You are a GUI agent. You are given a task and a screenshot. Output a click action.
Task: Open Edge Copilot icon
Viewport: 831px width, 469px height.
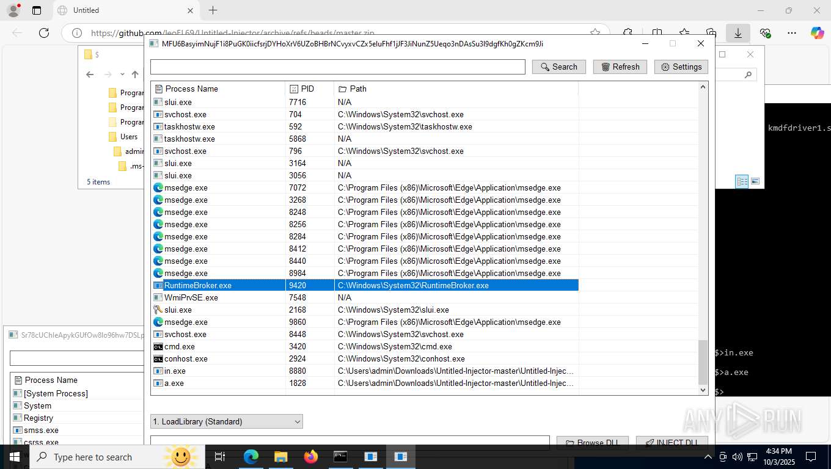point(818,33)
